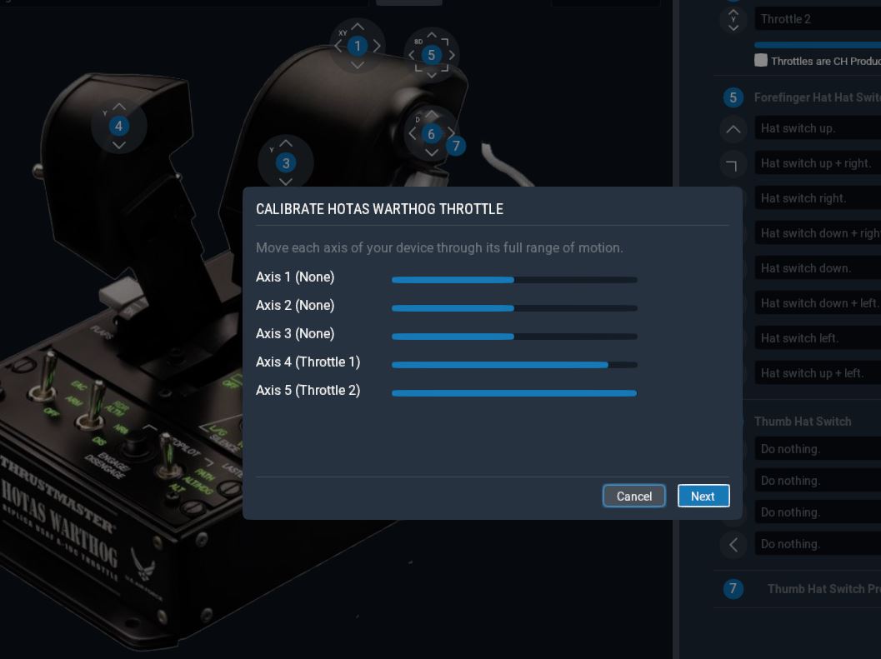
Task: Select hotspot marker 4 on the left throttle
Action: (x=118, y=126)
